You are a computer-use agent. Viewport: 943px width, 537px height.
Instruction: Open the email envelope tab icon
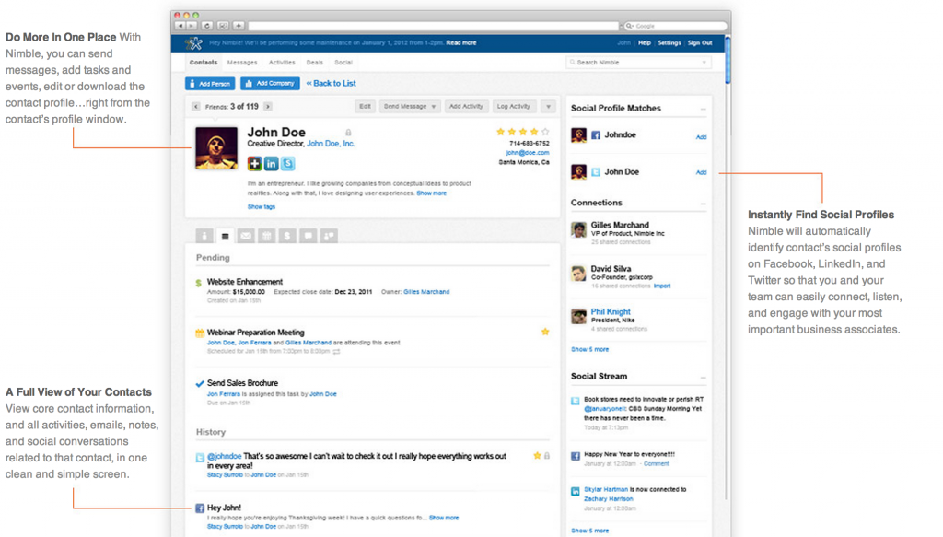(x=246, y=236)
